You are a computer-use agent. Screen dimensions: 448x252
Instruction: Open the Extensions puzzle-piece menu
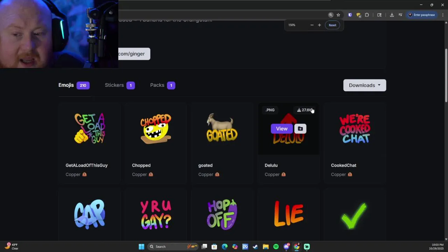(367, 15)
